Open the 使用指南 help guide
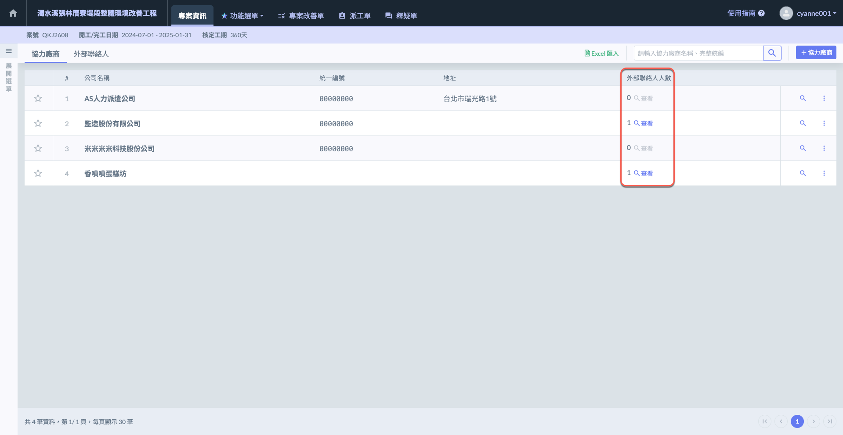This screenshot has width=843, height=435. [746, 13]
